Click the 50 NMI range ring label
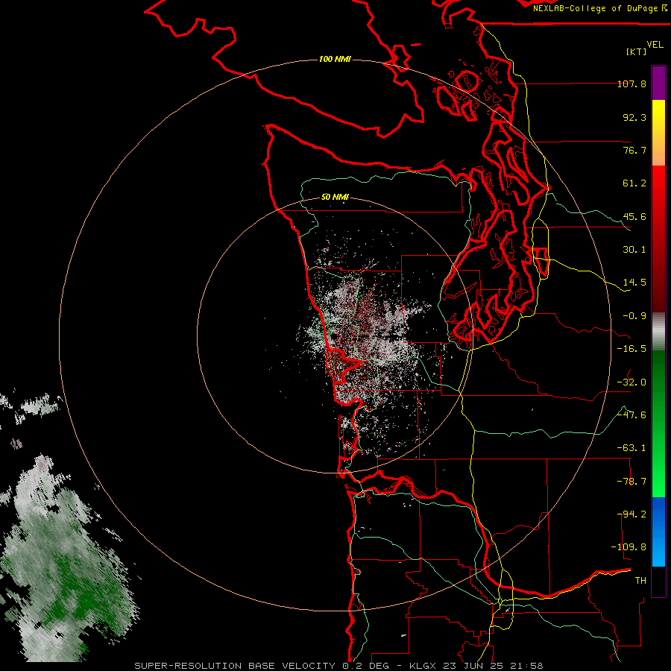The height and width of the screenshot is (671, 671). 335,197
